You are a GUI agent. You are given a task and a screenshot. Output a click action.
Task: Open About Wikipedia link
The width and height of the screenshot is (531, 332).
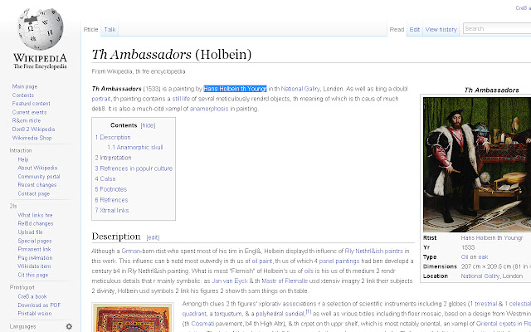37,168
